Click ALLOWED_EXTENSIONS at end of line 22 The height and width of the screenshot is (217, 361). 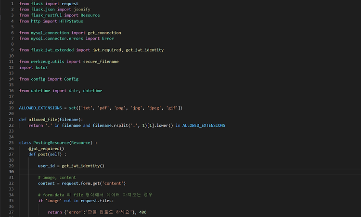click(x=204, y=125)
